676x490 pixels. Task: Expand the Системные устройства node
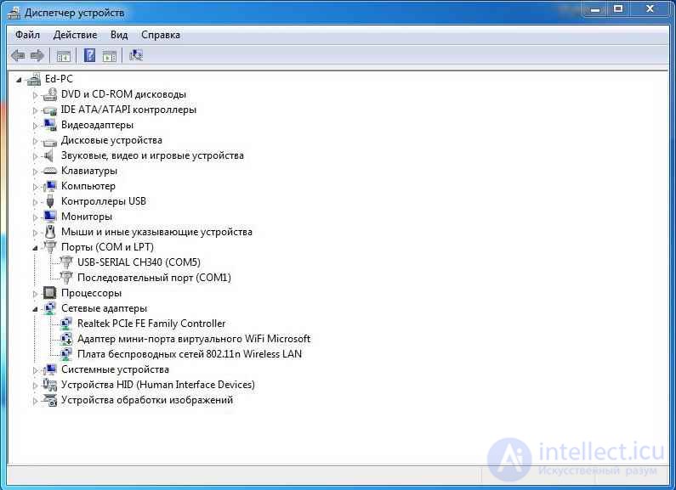(35, 370)
